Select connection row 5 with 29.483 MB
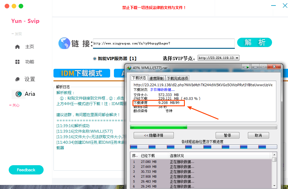The width and height of the screenshot is (288, 189). 201,181
